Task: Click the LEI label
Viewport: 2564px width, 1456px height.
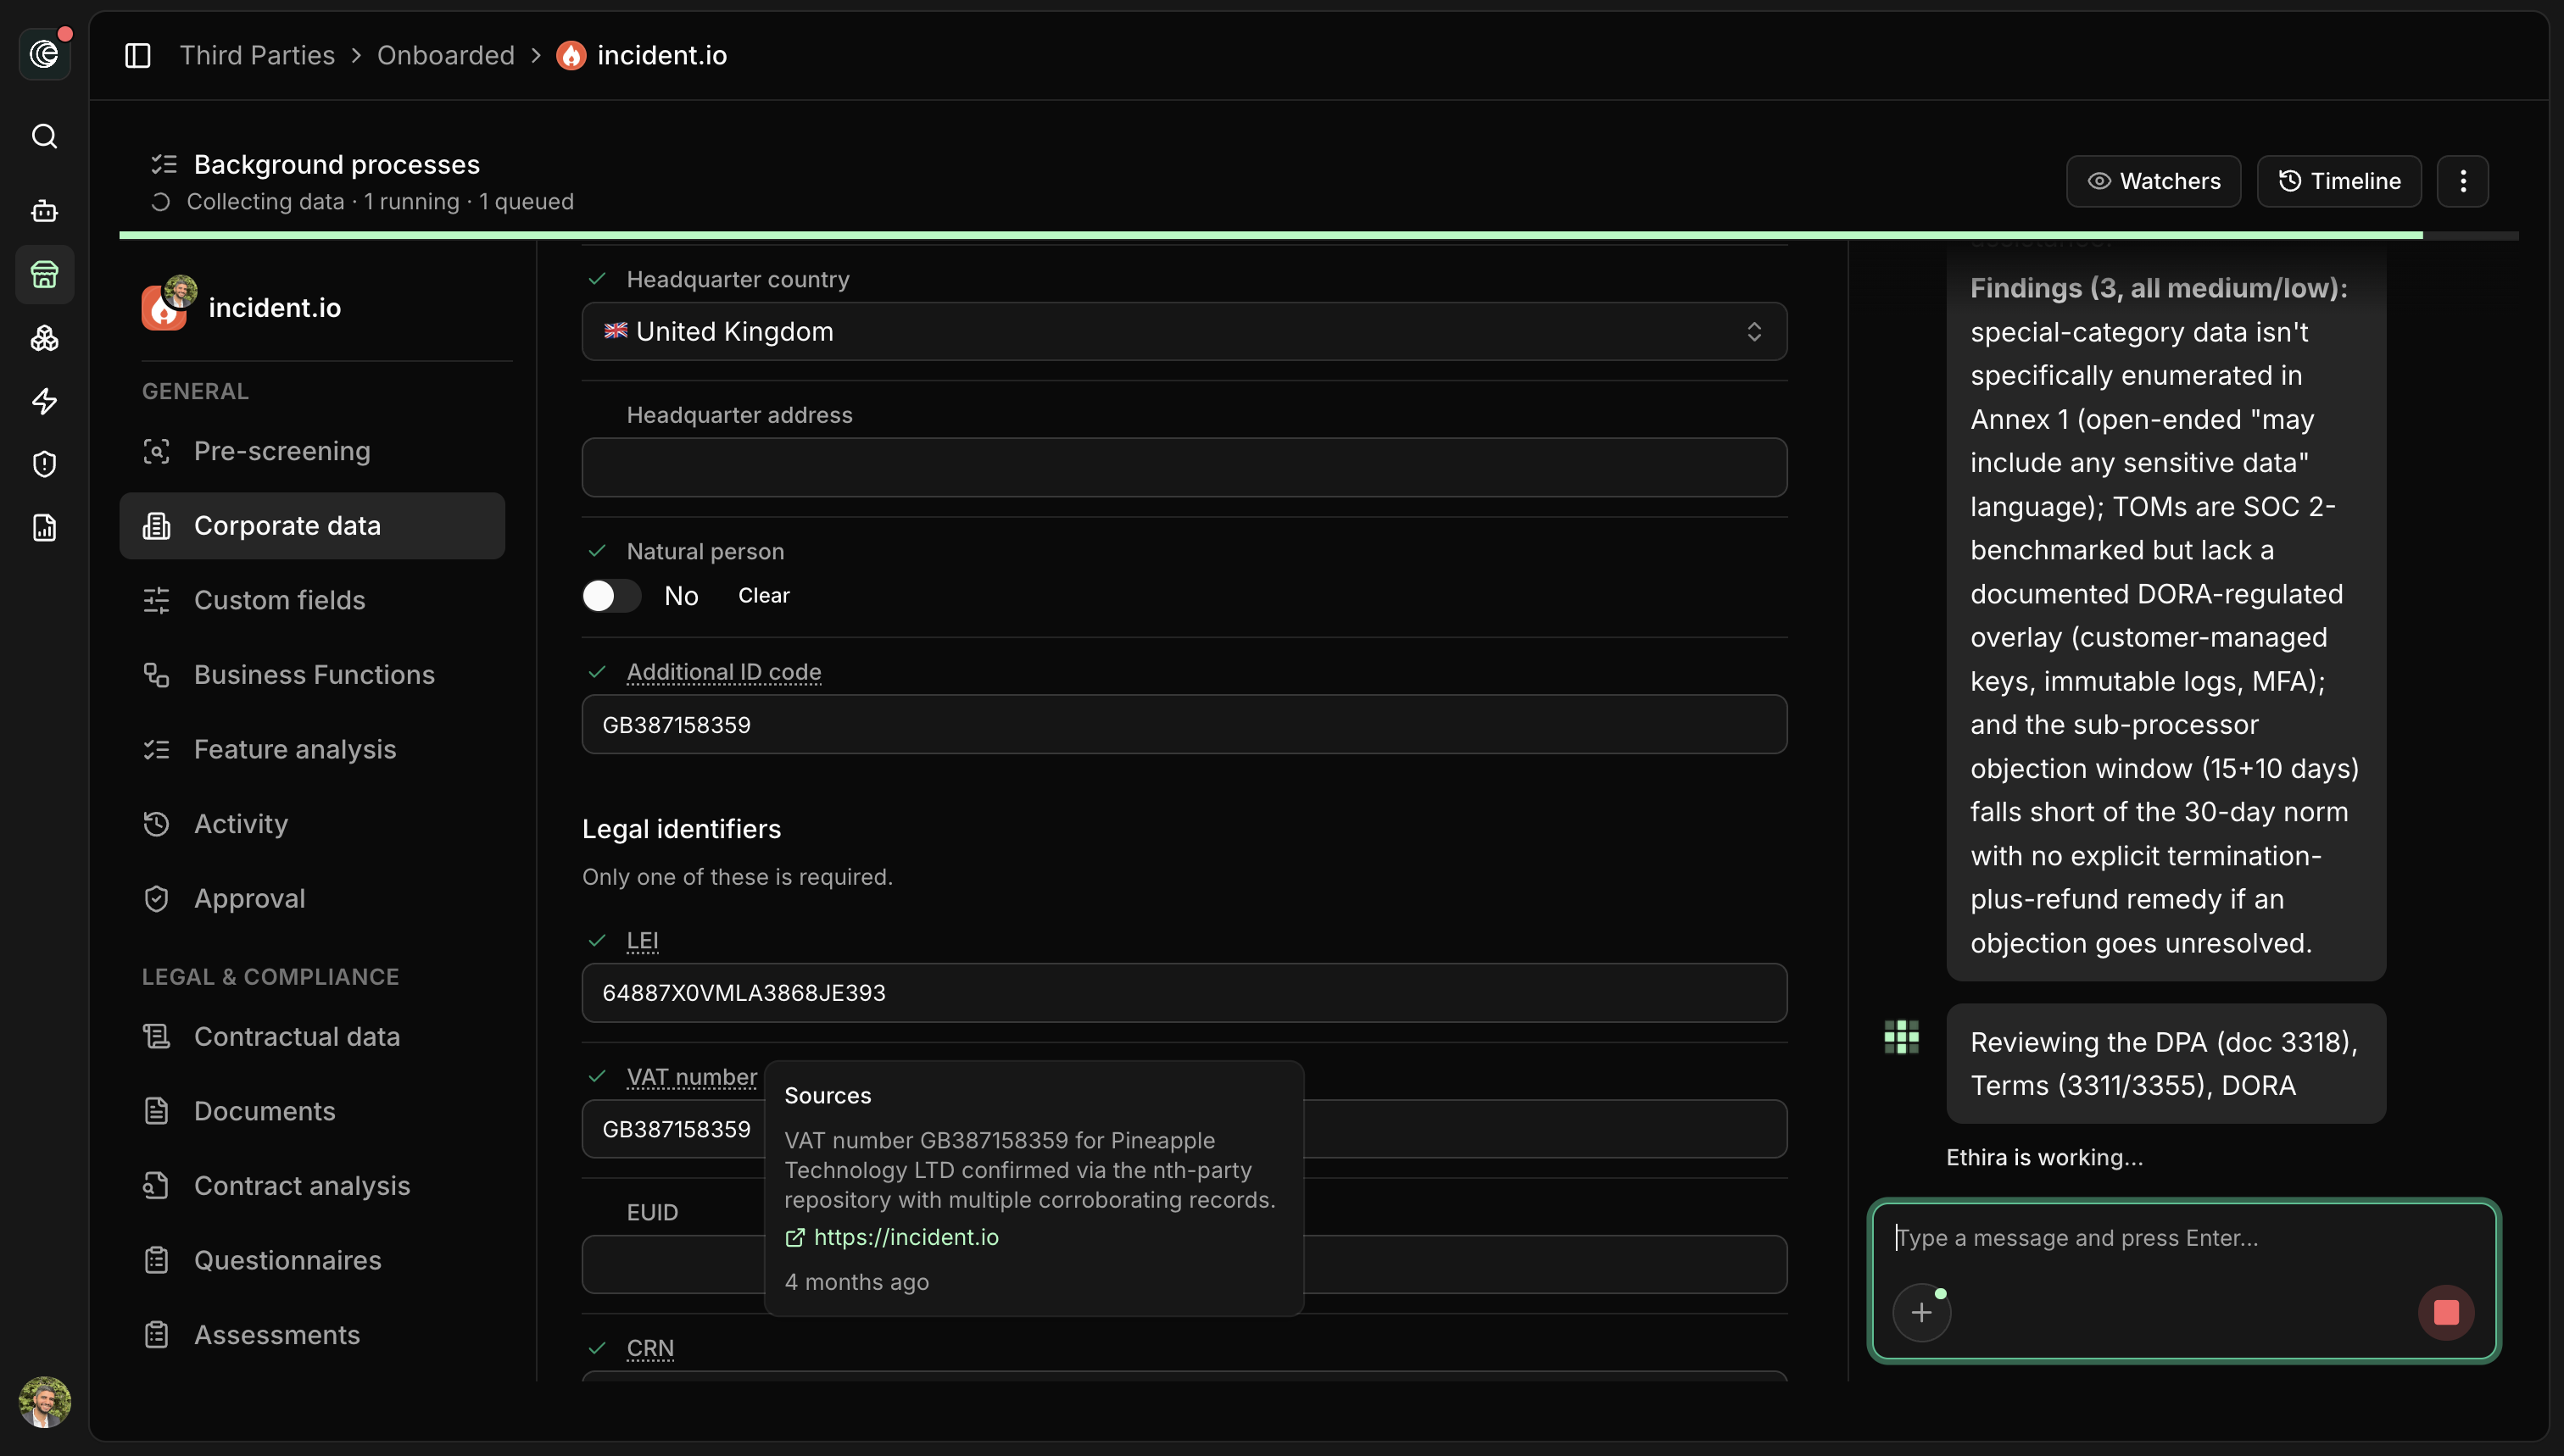Action: (x=642, y=940)
